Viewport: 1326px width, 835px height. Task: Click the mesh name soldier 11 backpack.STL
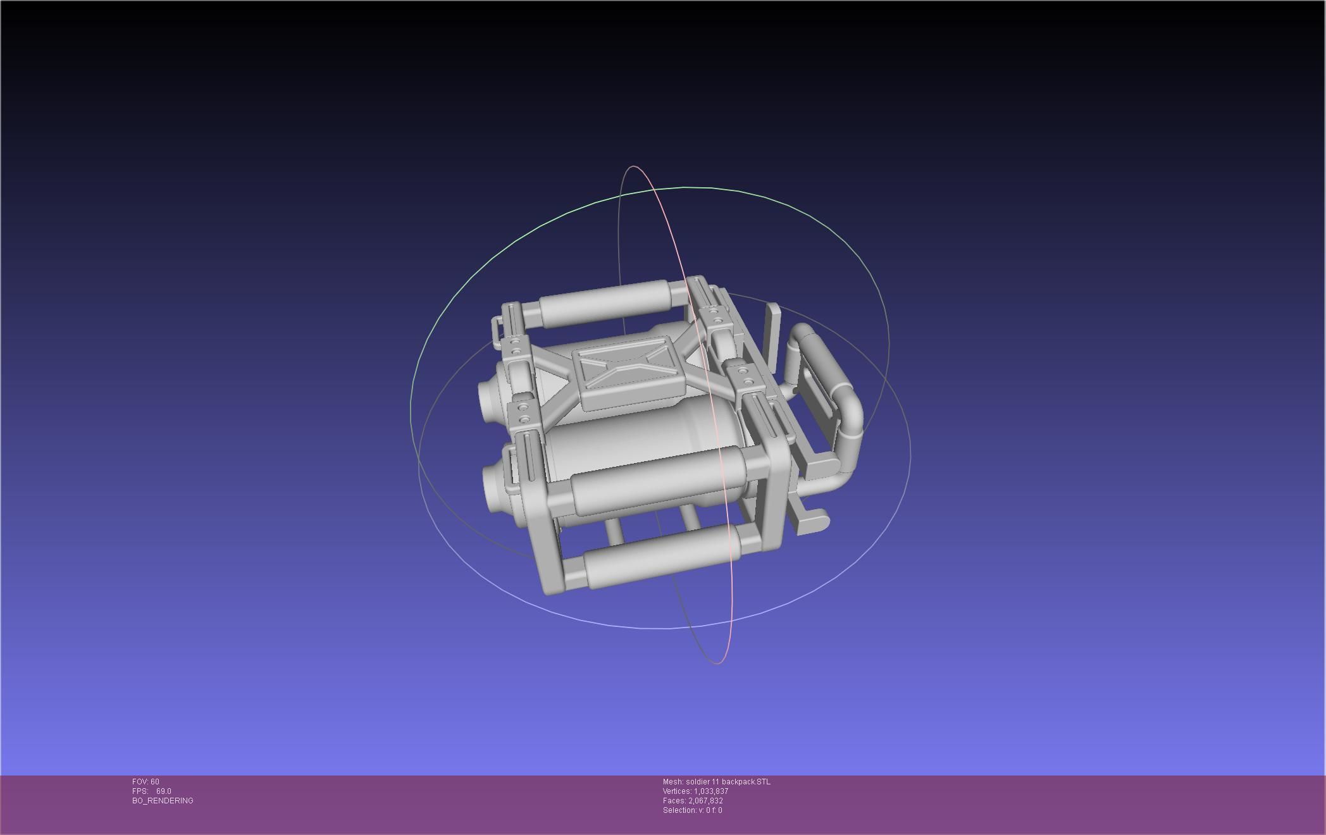pos(717,782)
